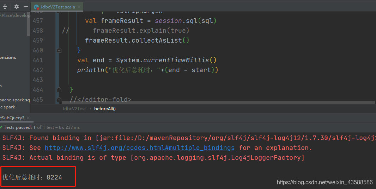Click line number 459 in gutter
The height and width of the screenshot is (189, 376).
click(38, 40)
